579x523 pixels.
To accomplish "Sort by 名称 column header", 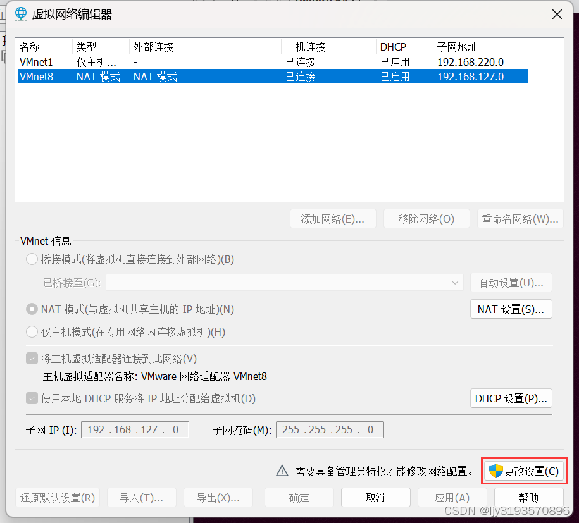I will tap(45, 47).
